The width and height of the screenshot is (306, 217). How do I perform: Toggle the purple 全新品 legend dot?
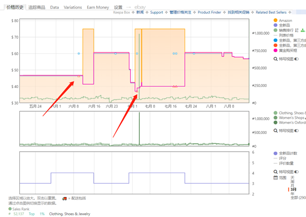(x=276, y=25)
